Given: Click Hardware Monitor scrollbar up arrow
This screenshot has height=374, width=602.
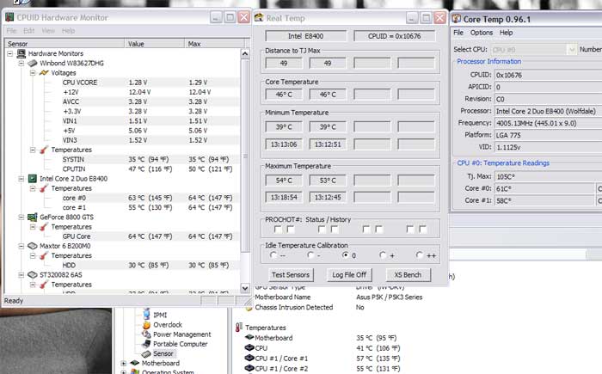Looking at the screenshot, I should click(245, 53).
